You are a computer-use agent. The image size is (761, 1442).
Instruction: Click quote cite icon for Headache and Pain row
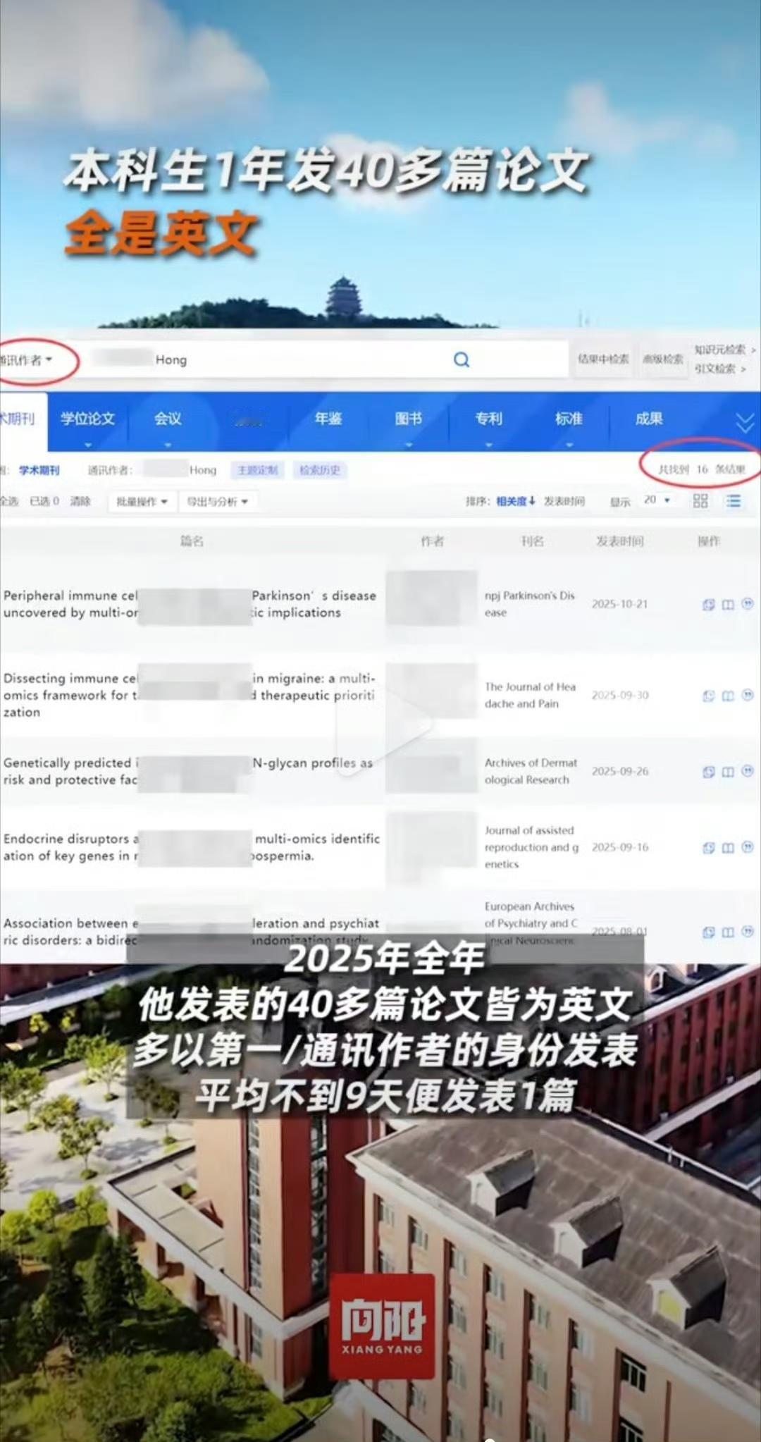(748, 695)
